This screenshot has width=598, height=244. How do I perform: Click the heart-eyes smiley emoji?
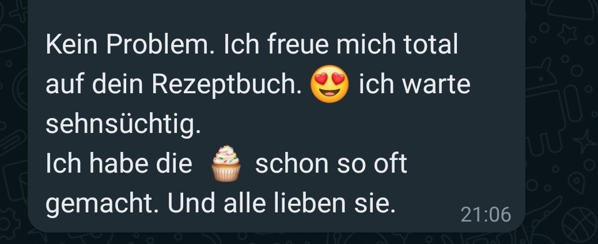pos(330,84)
